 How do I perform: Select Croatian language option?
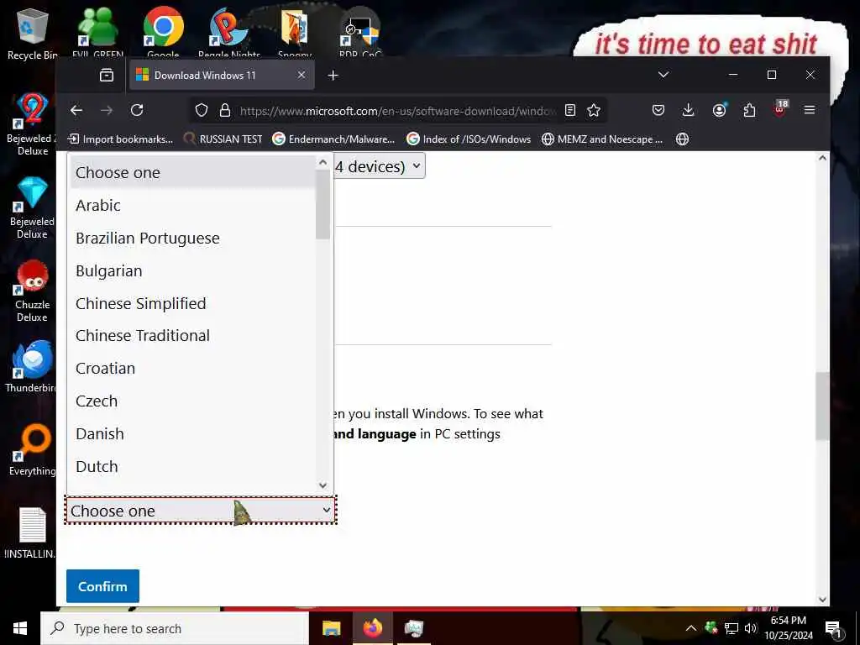pos(192,368)
